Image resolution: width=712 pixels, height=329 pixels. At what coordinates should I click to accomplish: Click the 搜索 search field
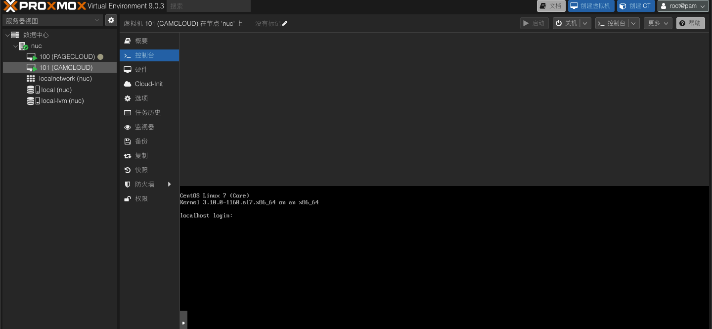coord(209,6)
